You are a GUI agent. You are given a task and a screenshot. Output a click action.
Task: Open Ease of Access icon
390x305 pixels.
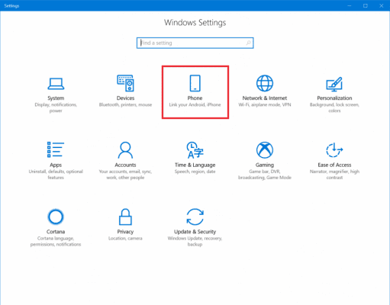[x=334, y=150]
